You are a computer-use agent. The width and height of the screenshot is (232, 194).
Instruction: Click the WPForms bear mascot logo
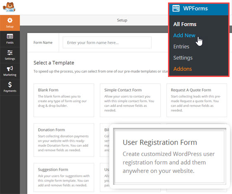(9, 7)
